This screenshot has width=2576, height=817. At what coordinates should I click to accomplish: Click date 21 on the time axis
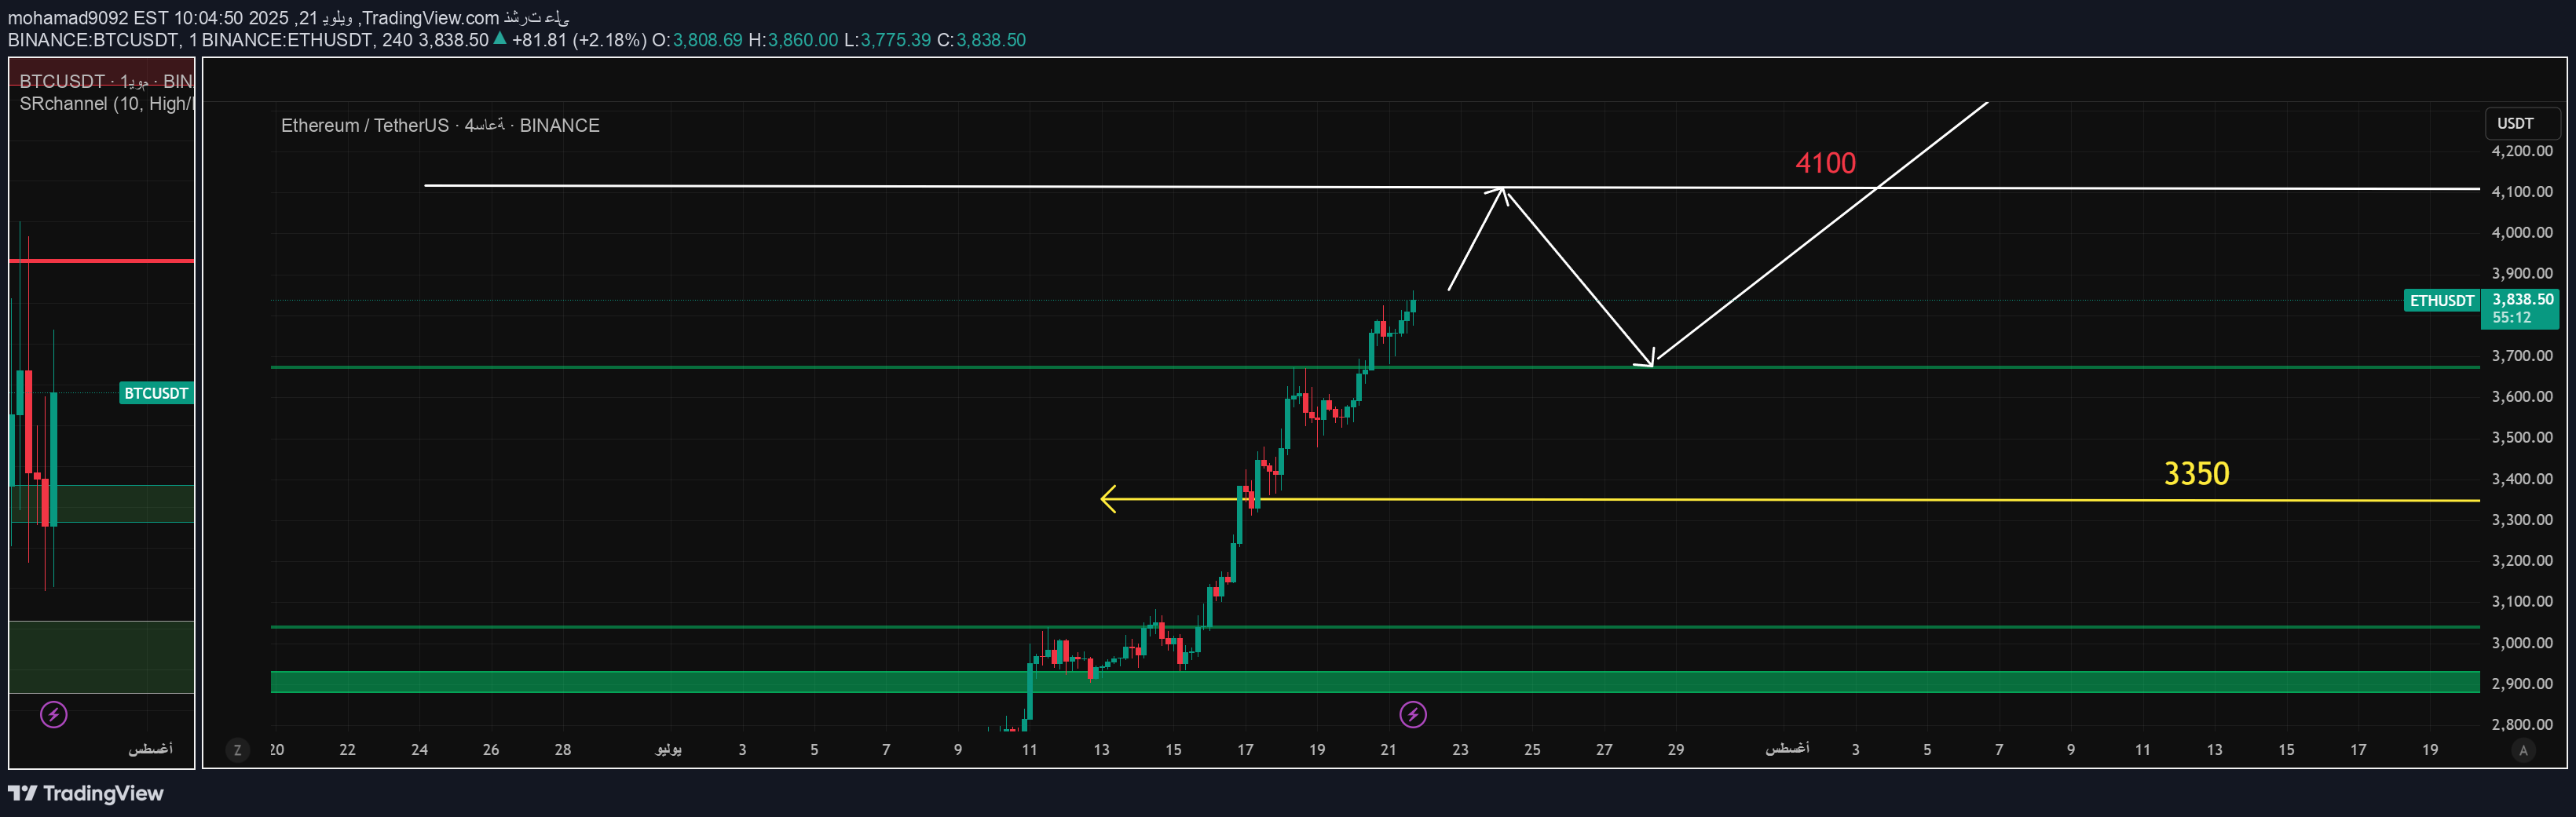[1388, 750]
